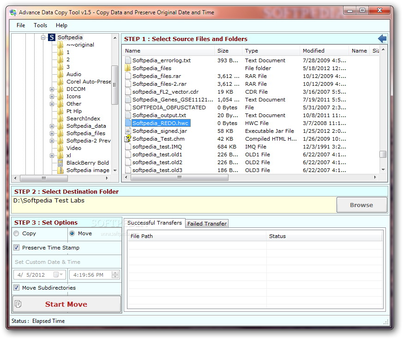Click the softpedia_FL2_vector.cdr file icon
This screenshot has width=403, height=339.
click(128, 92)
